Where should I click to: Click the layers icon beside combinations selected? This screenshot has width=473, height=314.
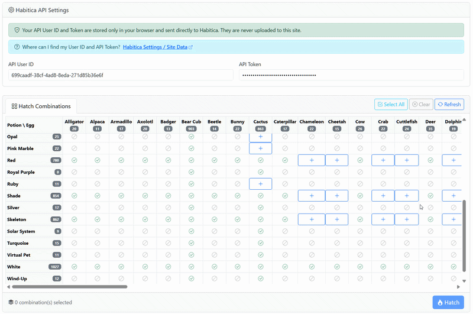pos(11,302)
